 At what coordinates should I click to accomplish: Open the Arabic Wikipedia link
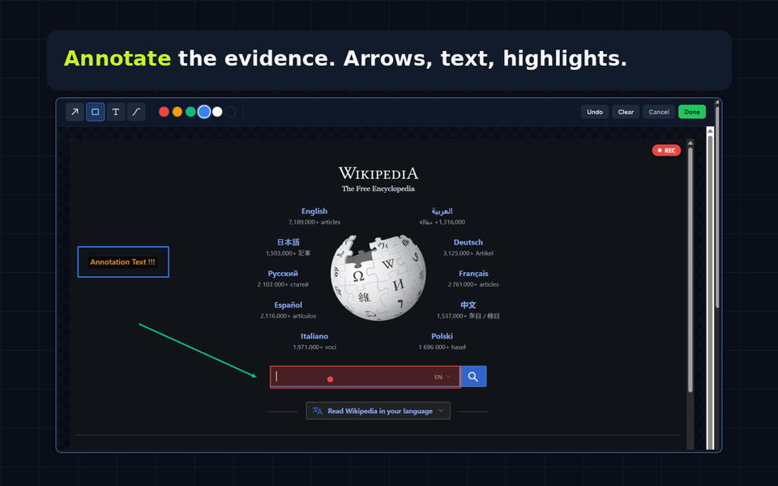(442, 211)
